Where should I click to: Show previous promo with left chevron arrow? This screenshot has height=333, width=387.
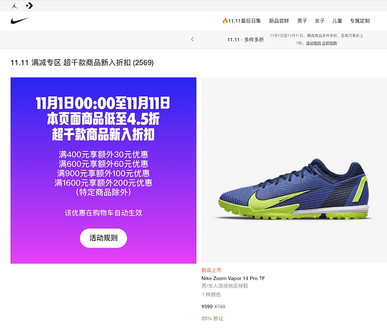point(192,39)
